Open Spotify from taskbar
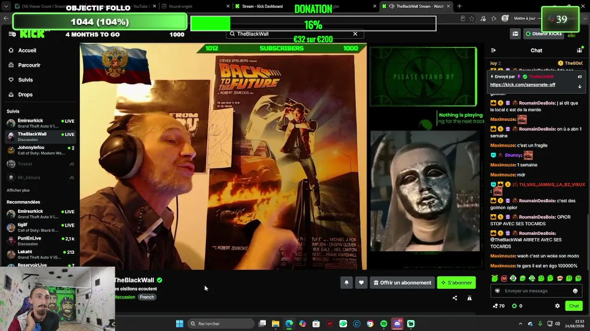This screenshot has width=590, height=331. (x=383, y=324)
